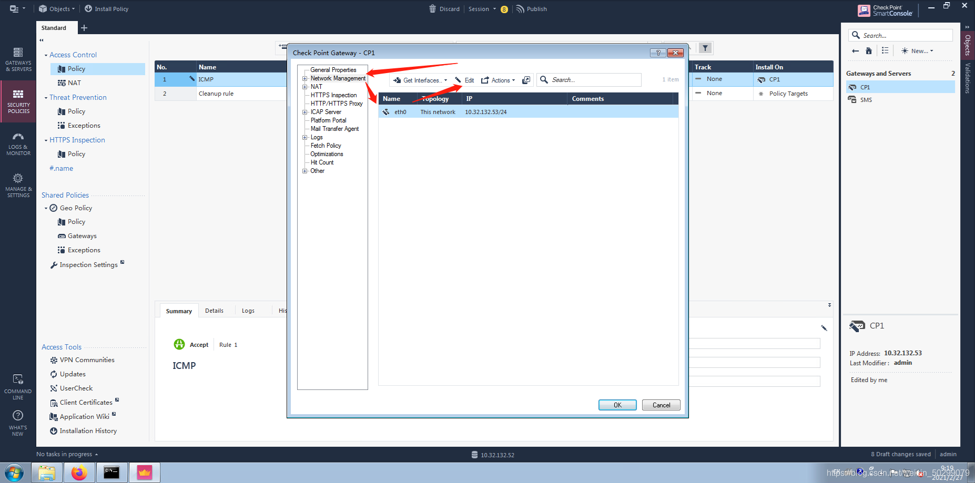Select CP1 in Gateways and Servers list
This screenshot has height=483, width=975.
900,87
